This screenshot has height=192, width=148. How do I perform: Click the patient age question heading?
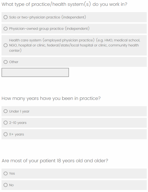coord(55,161)
